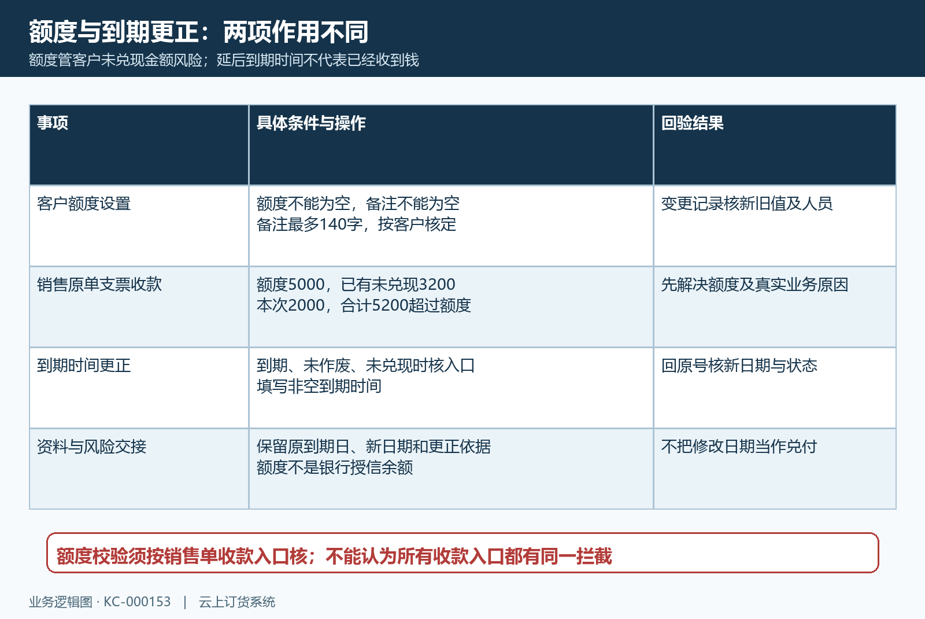
Task: Select the 客户额度设置 cell
Action: [x=139, y=226]
